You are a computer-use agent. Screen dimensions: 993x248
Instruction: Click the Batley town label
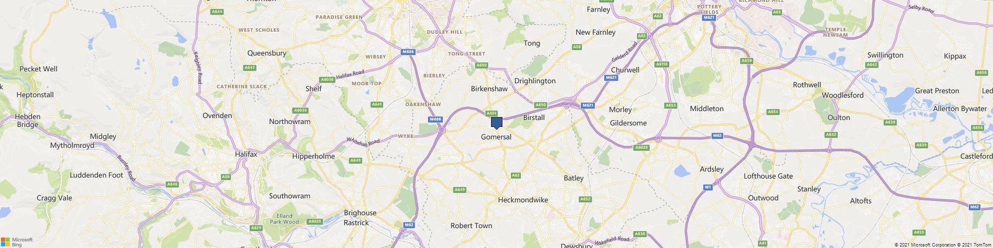pyautogui.click(x=573, y=178)
